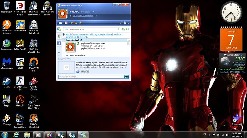This screenshot has width=247, height=138.
Task: Open Windows Media Player from the taskbar
Action: pos(38,135)
